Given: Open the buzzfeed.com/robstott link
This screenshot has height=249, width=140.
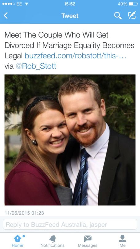Looking at the screenshot, I should coord(75,56).
